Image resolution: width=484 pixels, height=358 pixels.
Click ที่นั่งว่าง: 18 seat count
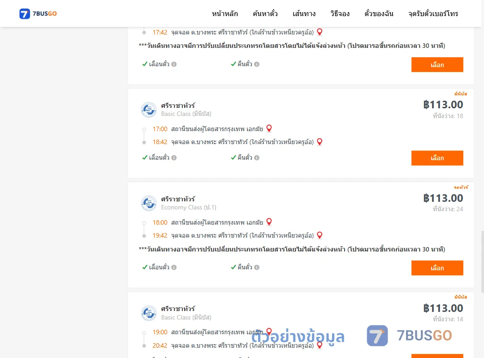coord(448,116)
